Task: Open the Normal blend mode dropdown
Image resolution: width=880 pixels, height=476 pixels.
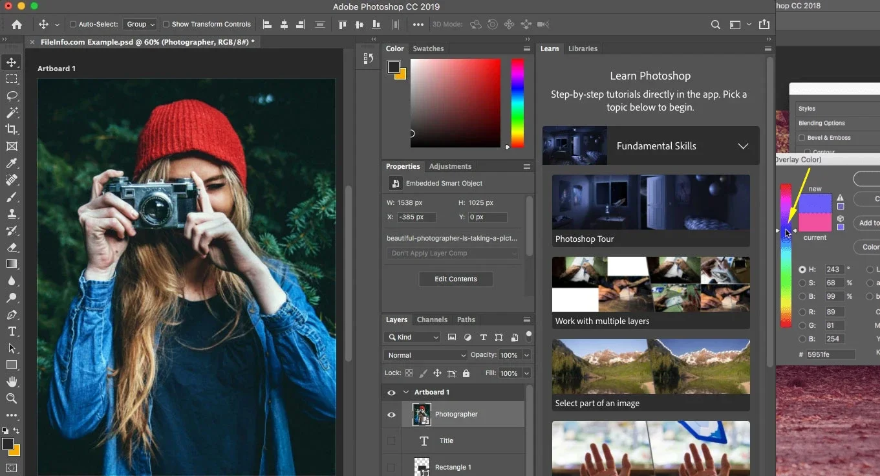Action: tap(425, 355)
